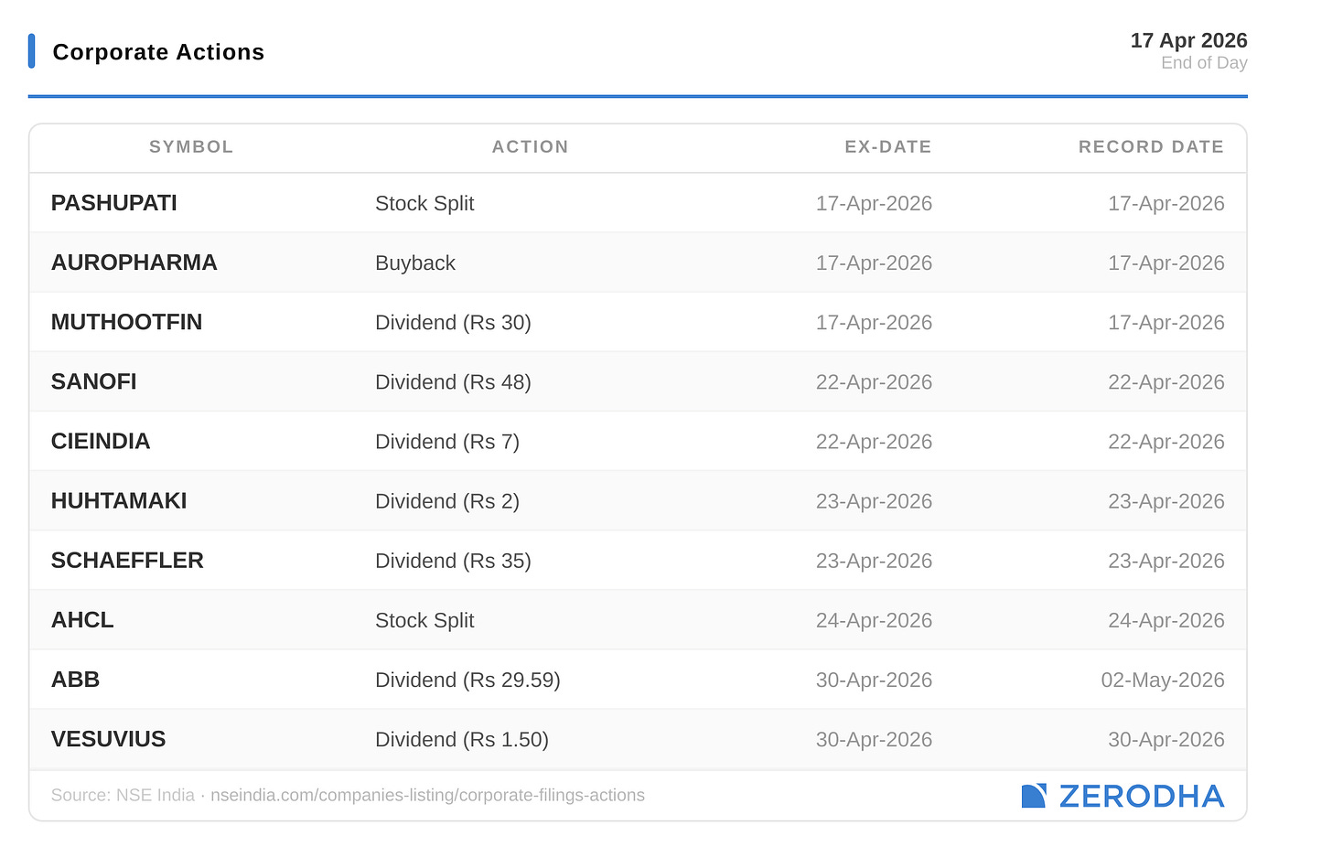Click 'Dividend (Rs 35)' for SCHAEFFLER
1332x857 pixels.
coord(453,561)
